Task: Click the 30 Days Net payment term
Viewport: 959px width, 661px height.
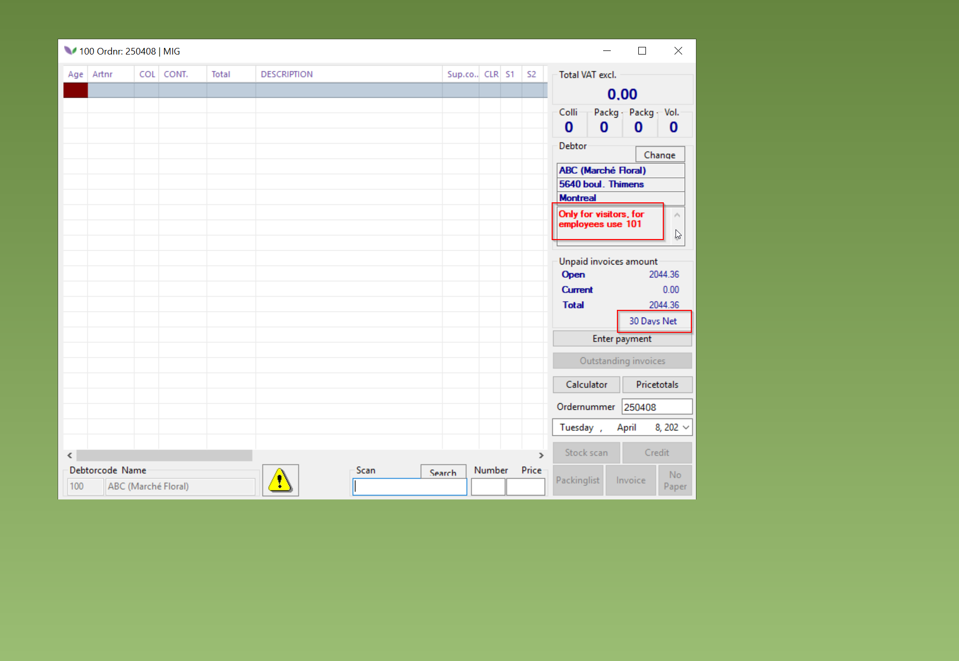Action: [x=653, y=321]
